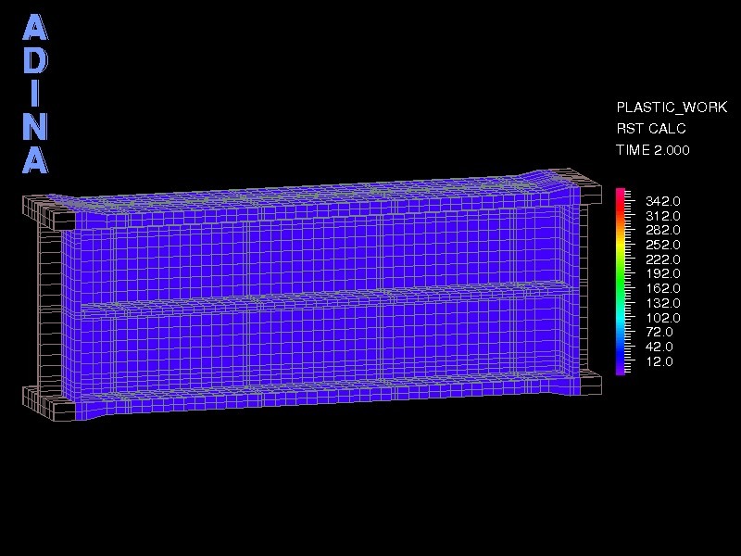Image resolution: width=741 pixels, height=556 pixels.
Task: Select the purple band at legend bottom
Action: click(x=619, y=367)
